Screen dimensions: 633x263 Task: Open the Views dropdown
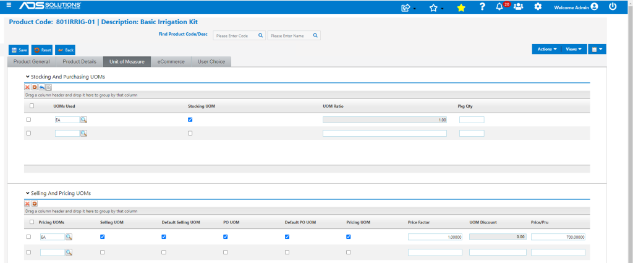tap(574, 49)
